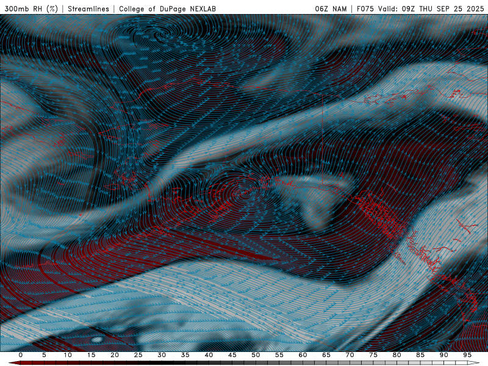Click the colorbar label '30'
The height and width of the screenshot is (366, 488).
[162, 355]
